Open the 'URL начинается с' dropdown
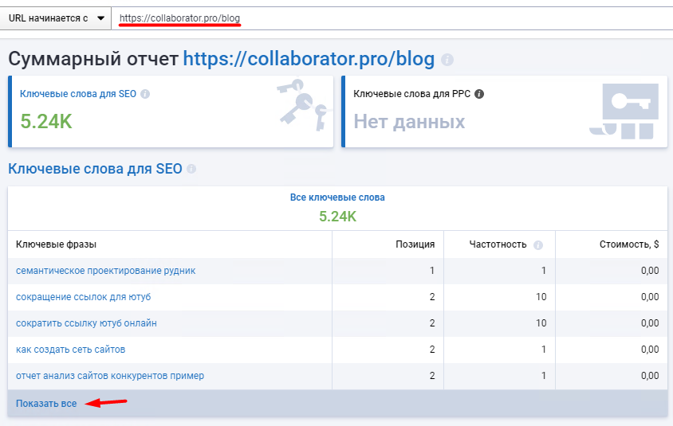Screen dimensions: 673x426 tap(55, 18)
